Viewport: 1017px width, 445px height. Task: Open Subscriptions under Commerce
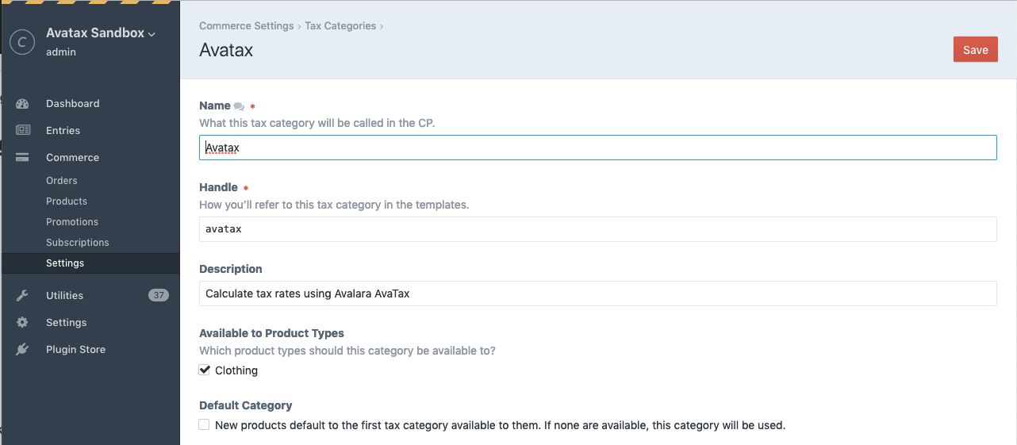point(78,243)
